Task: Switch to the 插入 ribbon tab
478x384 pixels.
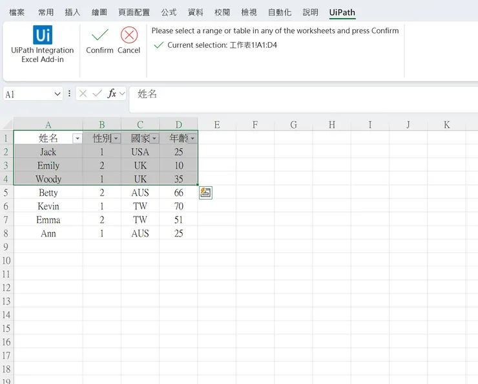Action: [72, 12]
